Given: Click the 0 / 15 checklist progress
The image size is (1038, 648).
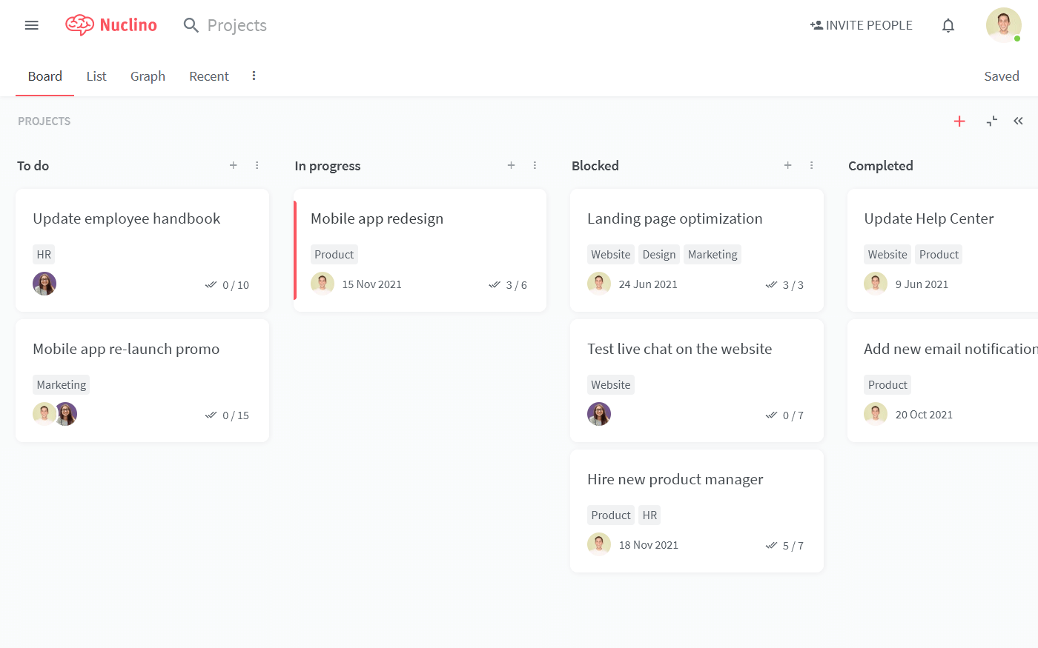Looking at the screenshot, I should pos(228,415).
